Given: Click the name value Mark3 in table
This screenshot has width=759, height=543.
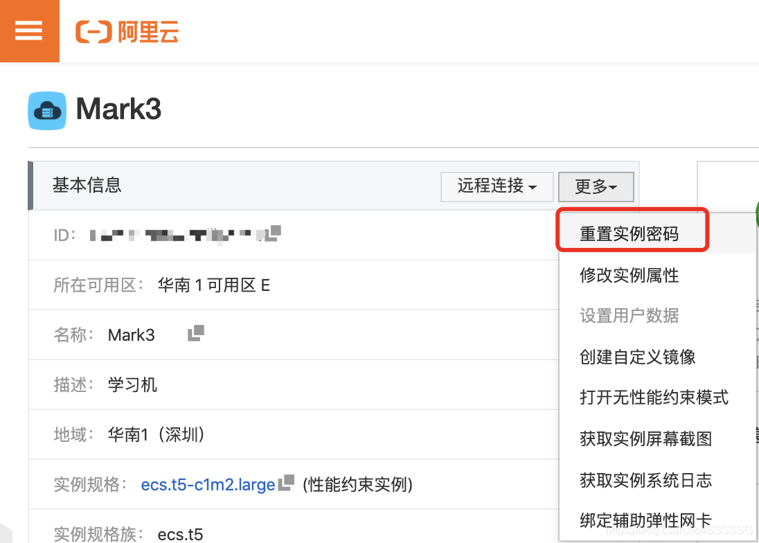Looking at the screenshot, I should [131, 335].
